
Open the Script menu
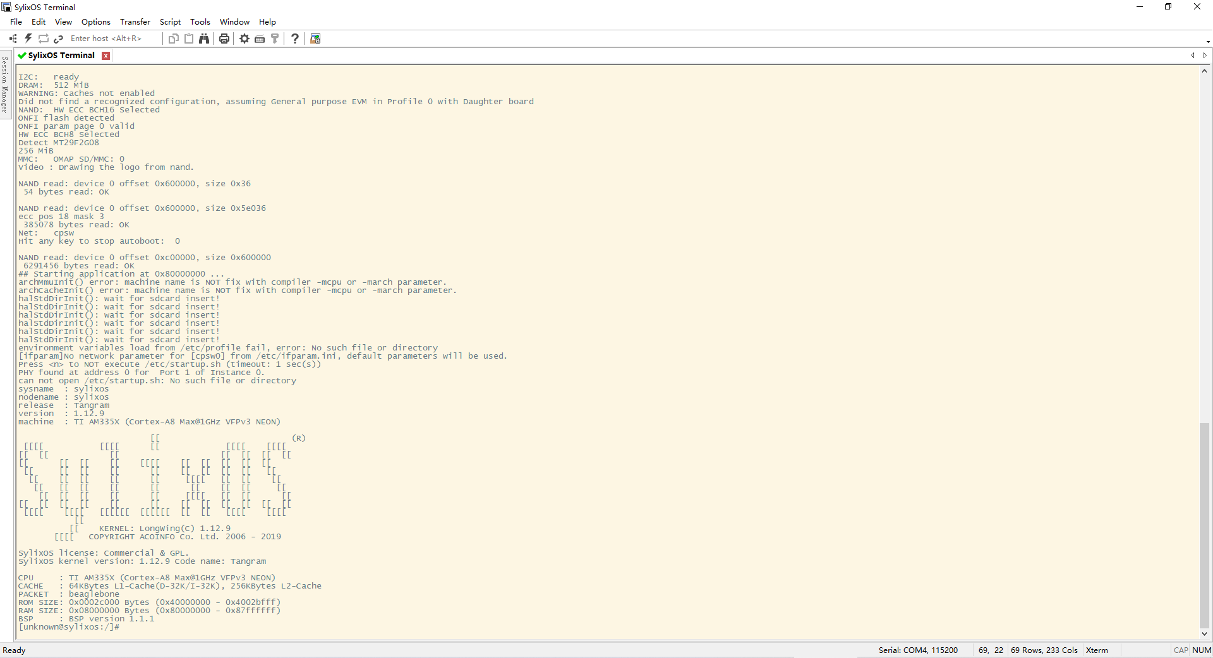coord(170,21)
